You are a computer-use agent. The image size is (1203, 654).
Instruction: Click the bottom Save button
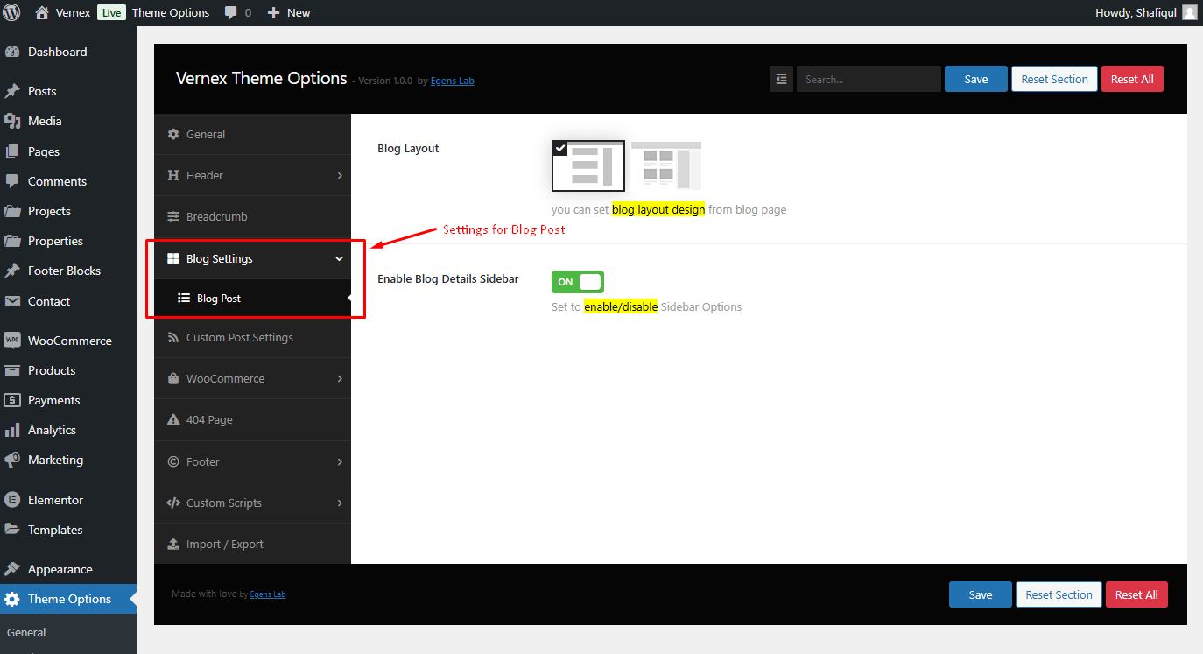click(981, 594)
